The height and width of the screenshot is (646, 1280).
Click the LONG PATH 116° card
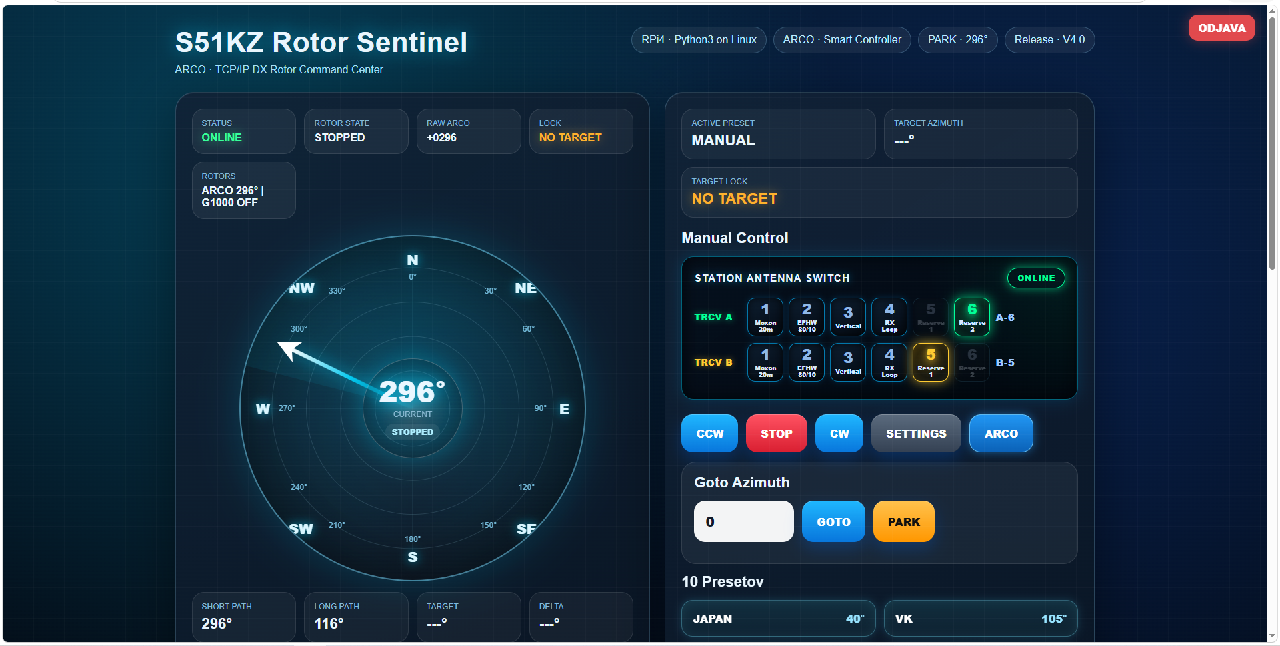click(x=356, y=617)
